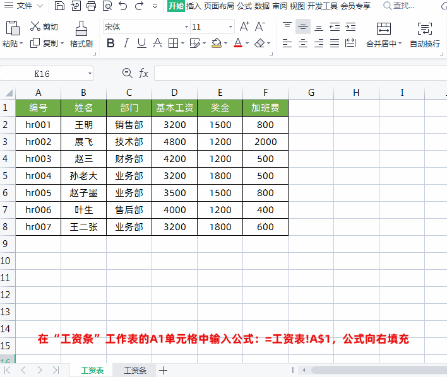Switch to the 页面布局 ribbon tab
Screen dimensions: 447x377
[219, 6]
